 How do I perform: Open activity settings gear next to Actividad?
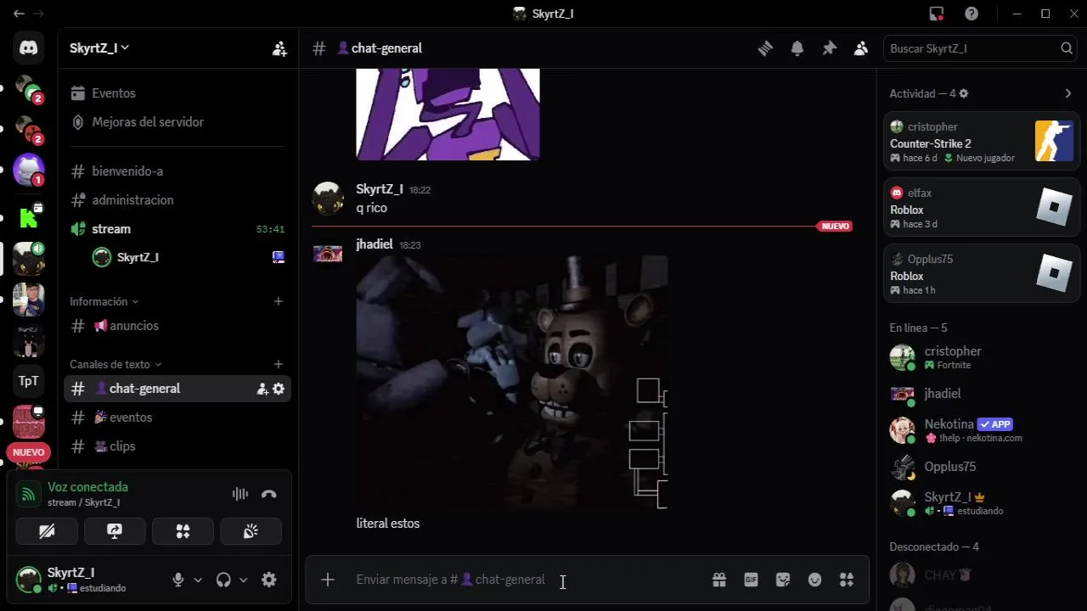click(963, 93)
